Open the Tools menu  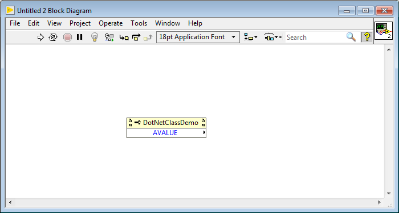click(139, 23)
